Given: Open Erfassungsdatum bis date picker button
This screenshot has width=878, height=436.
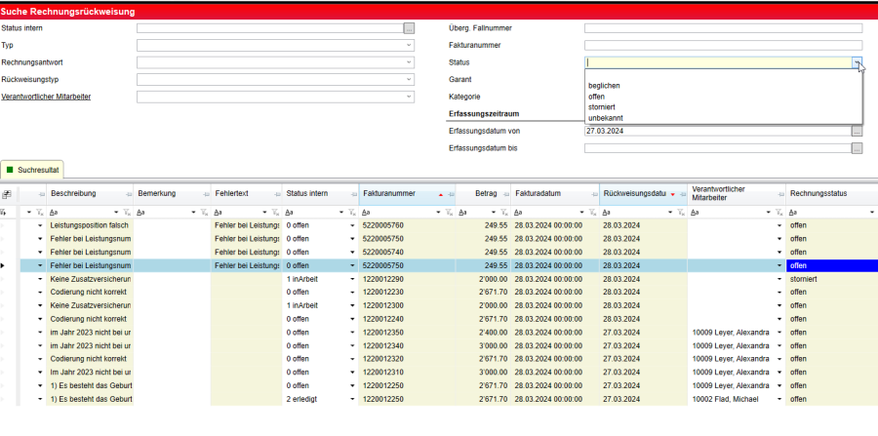Looking at the screenshot, I should click(x=857, y=148).
